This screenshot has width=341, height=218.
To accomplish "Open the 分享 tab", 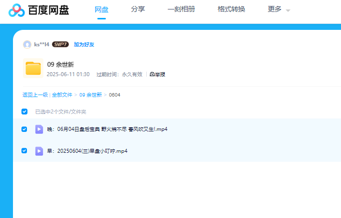I will coord(138,9).
